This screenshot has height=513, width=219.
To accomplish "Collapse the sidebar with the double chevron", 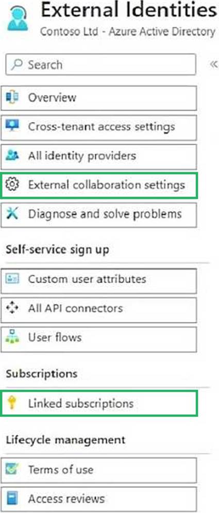I will tap(213, 65).
